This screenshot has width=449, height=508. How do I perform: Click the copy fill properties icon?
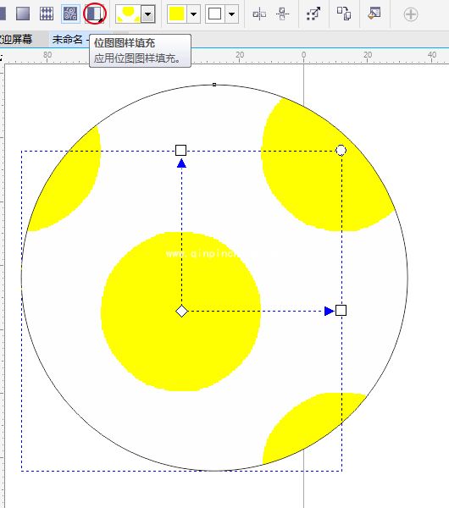pos(344,14)
